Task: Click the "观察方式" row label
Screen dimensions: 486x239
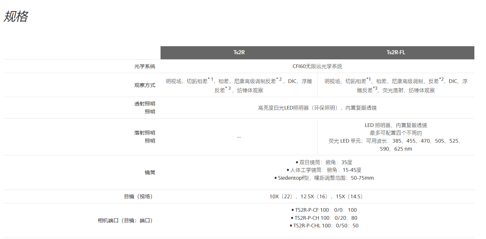Action: pyautogui.click(x=145, y=85)
